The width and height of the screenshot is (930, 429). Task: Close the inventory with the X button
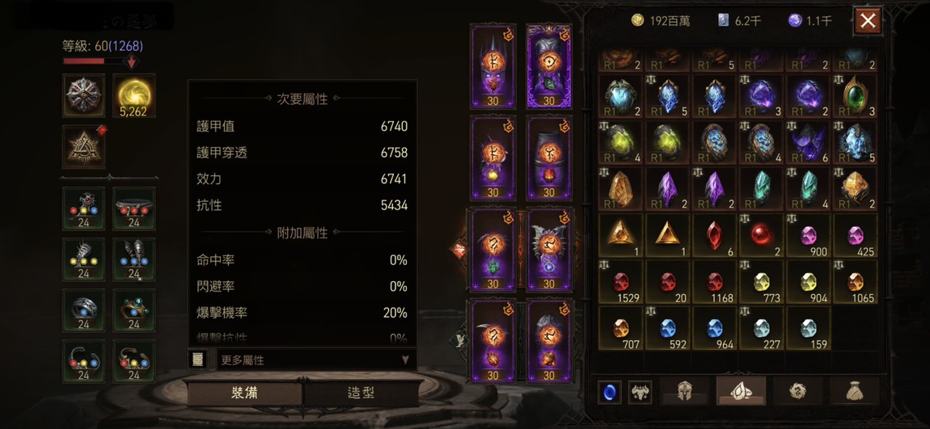[868, 21]
